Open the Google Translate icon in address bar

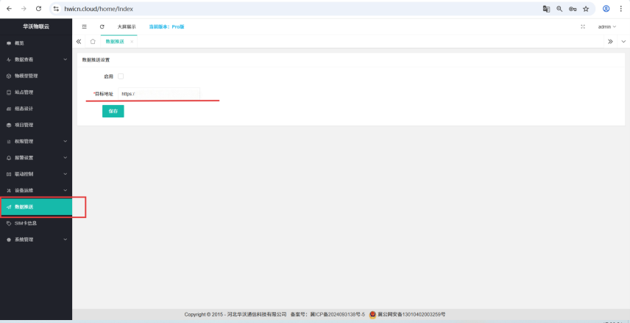(x=546, y=9)
